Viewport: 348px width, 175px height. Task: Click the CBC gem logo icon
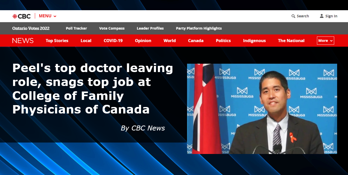tap(15, 16)
